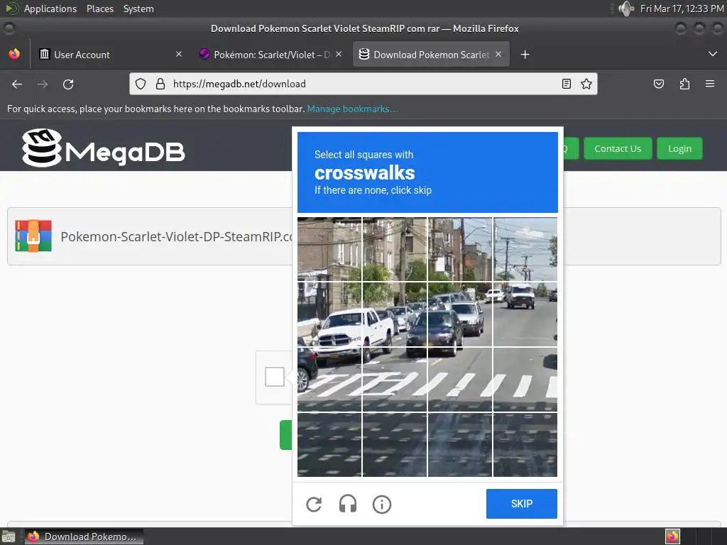Click the address bar showing megadb.net/download
This screenshot has width=727, height=545.
coord(361,84)
